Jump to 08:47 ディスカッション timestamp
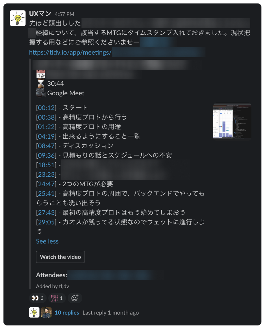265x329 pixels. click(x=46, y=146)
